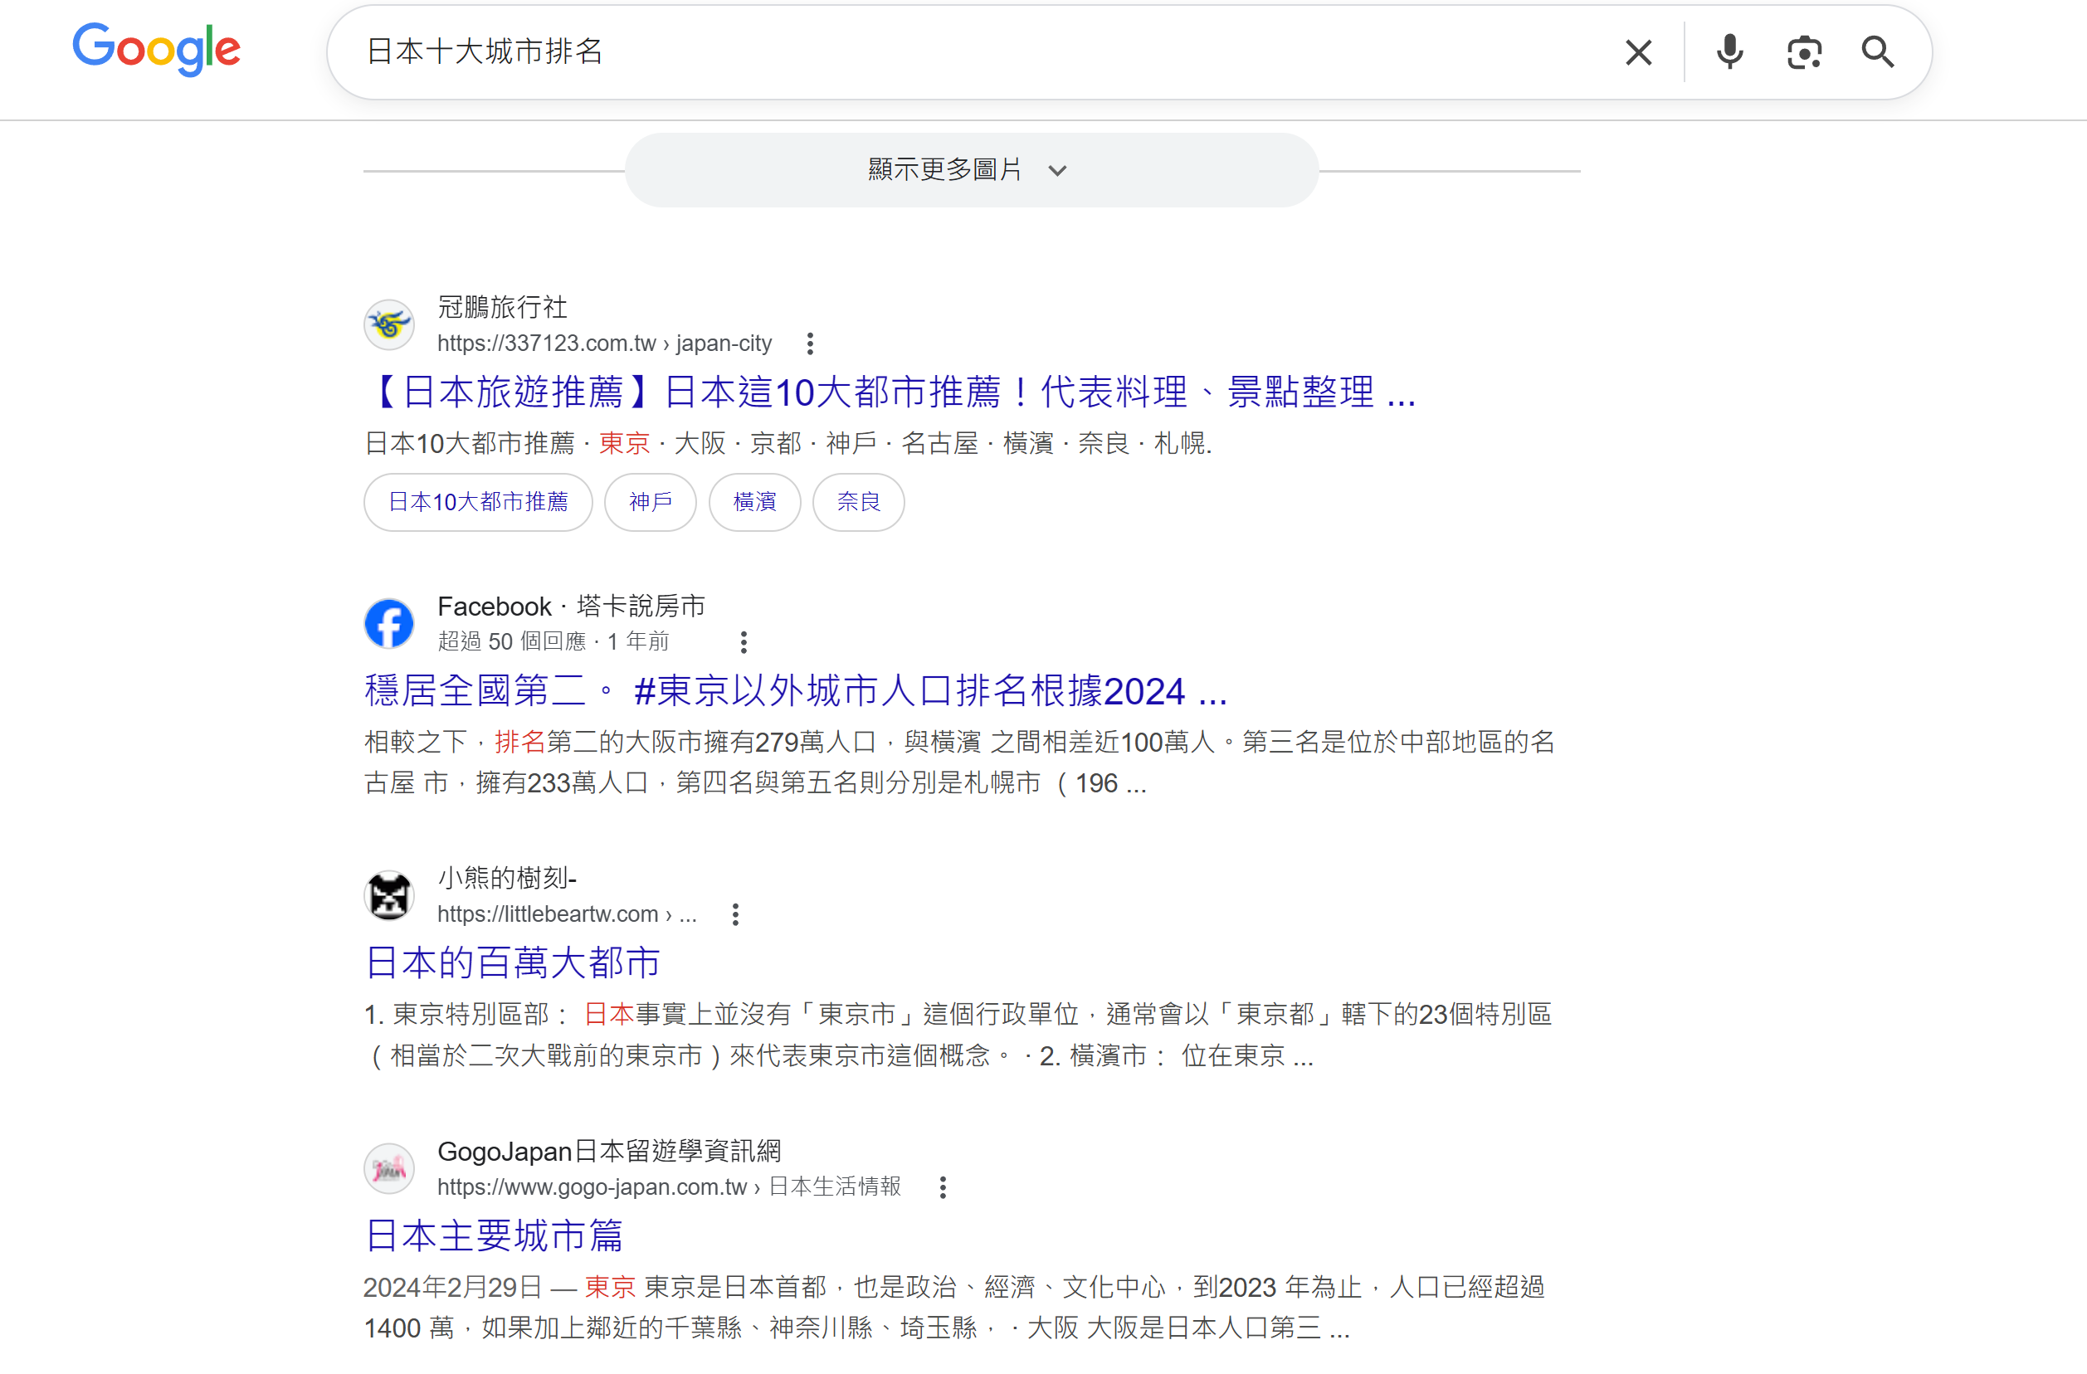
Task: Select the 神戶 chip
Action: point(650,501)
